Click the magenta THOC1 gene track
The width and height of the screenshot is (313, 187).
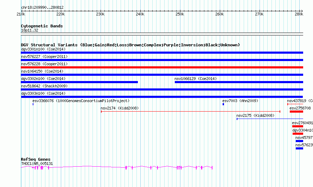(x=116, y=168)
